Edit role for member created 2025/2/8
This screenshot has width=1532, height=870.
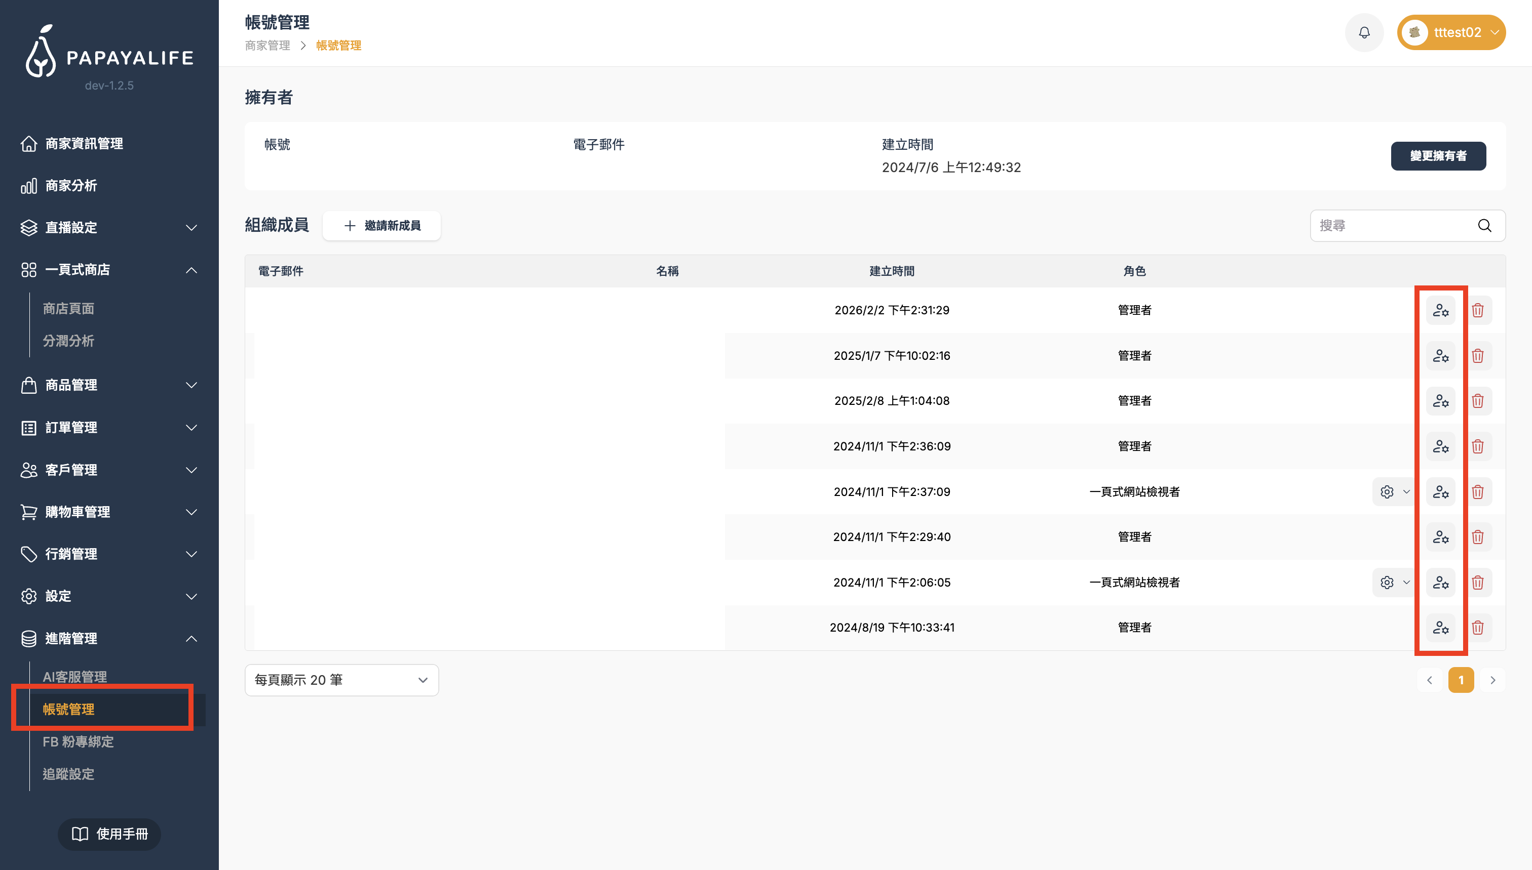click(x=1440, y=401)
